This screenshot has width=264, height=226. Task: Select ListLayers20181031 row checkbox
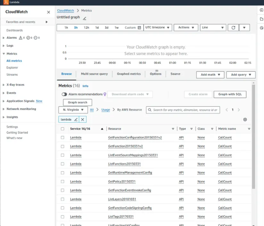63,199
